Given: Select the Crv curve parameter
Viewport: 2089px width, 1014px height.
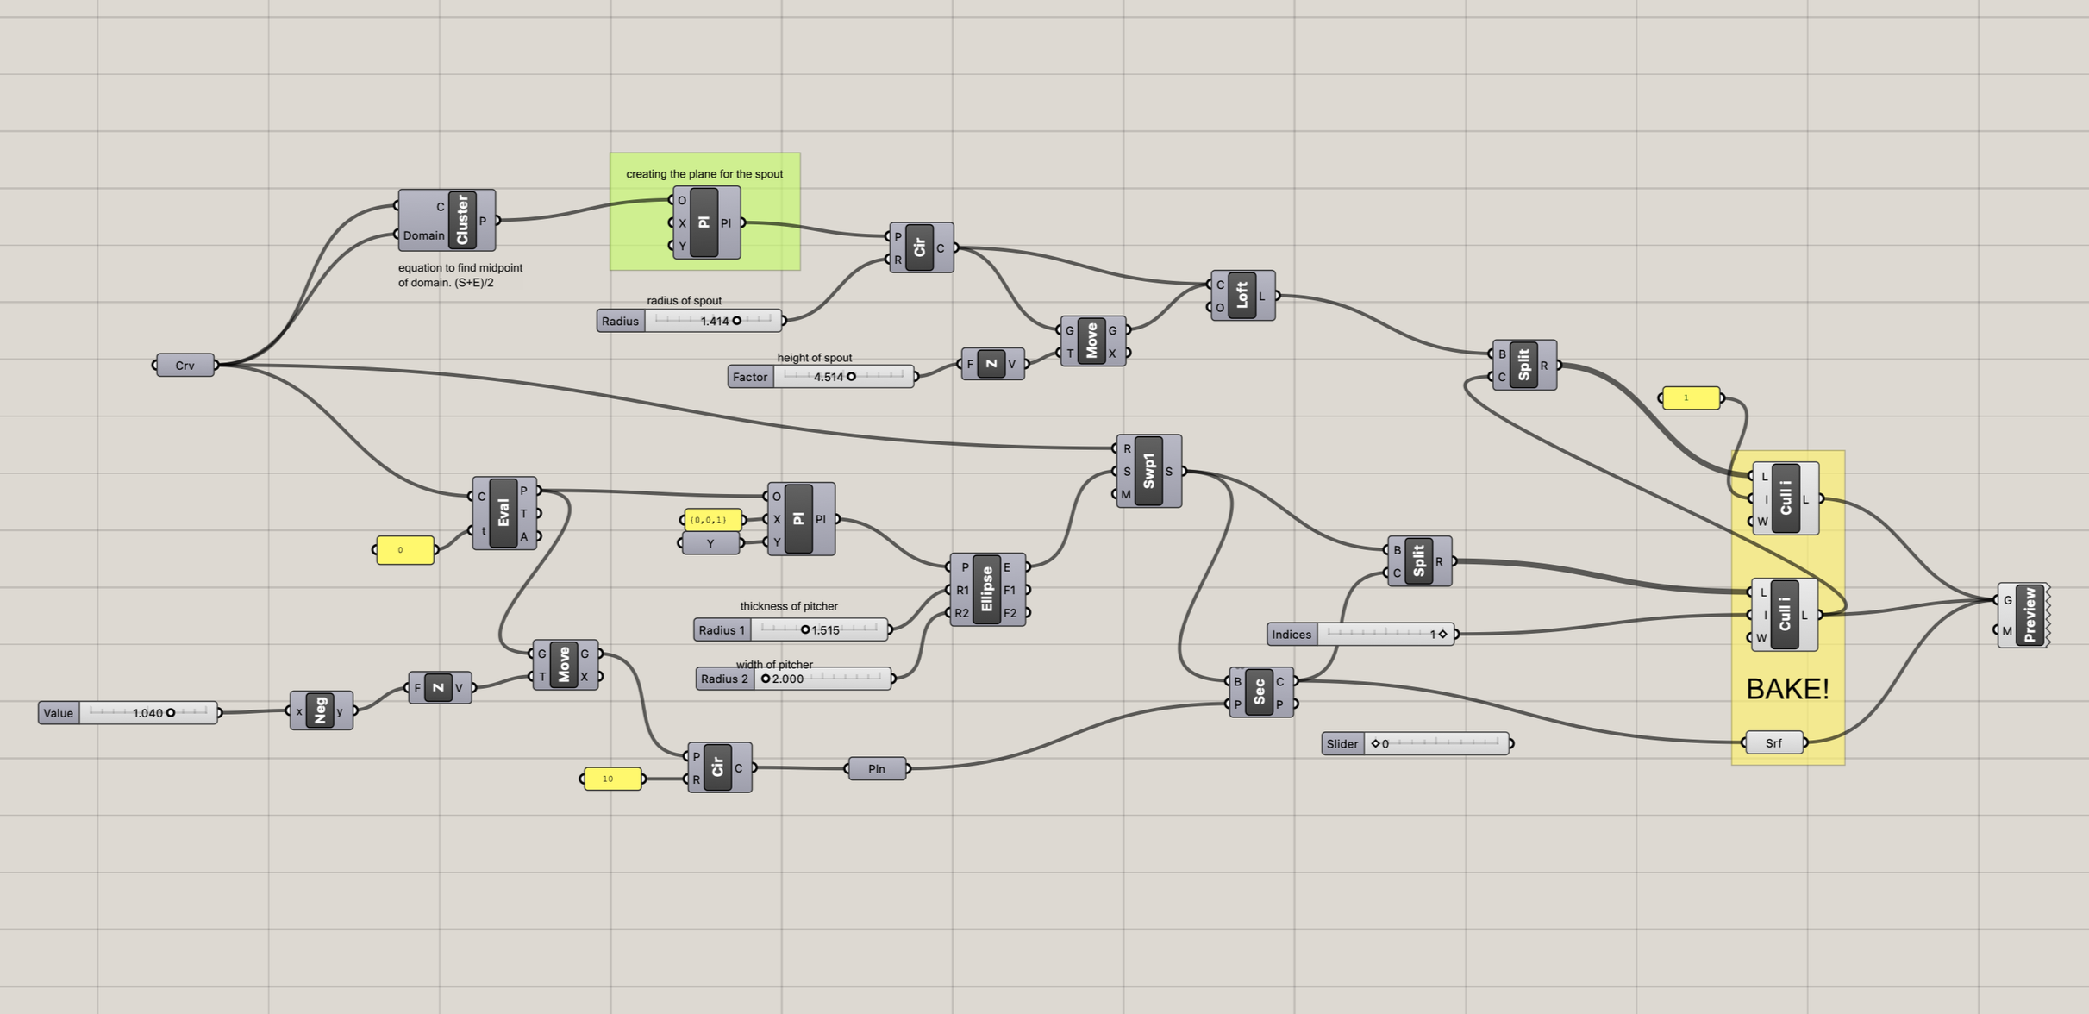Looking at the screenshot, I should coord(185,365).
